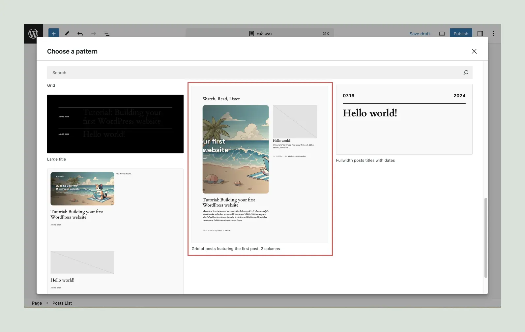This screenshot has width=525, height=332.
Task: Click the redo arrow icon
Action: [x=93, y=34]
